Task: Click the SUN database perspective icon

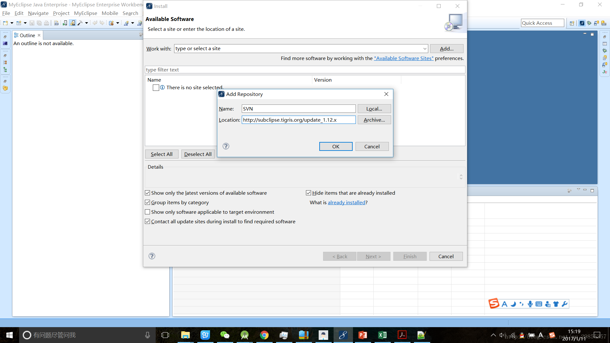Action: 604,23
